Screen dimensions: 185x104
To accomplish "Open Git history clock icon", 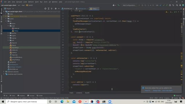I will coord(170,5).
